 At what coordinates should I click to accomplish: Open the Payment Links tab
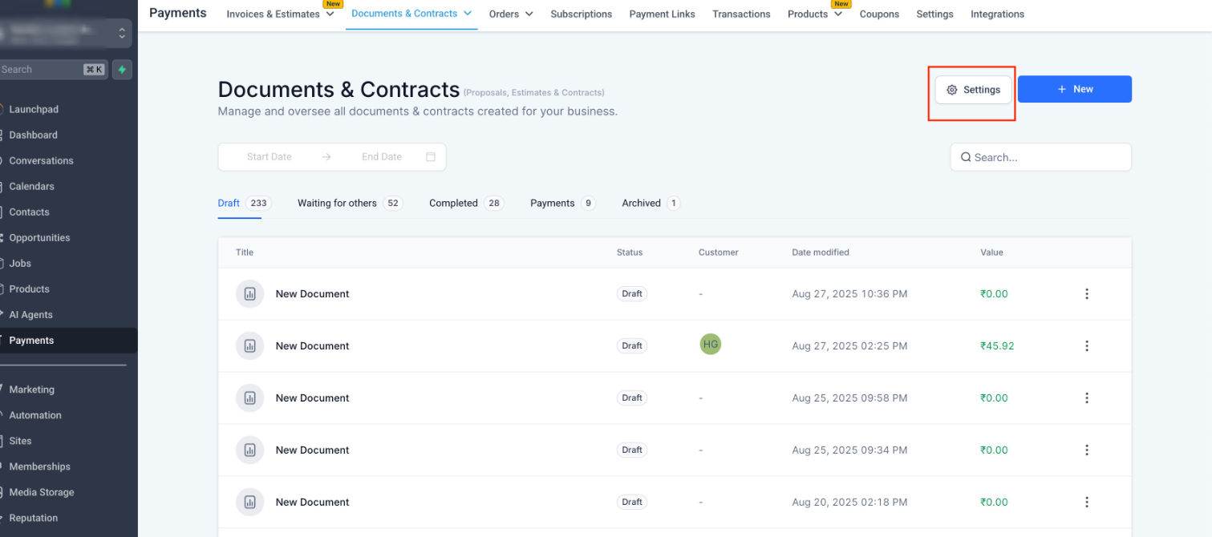663,14
